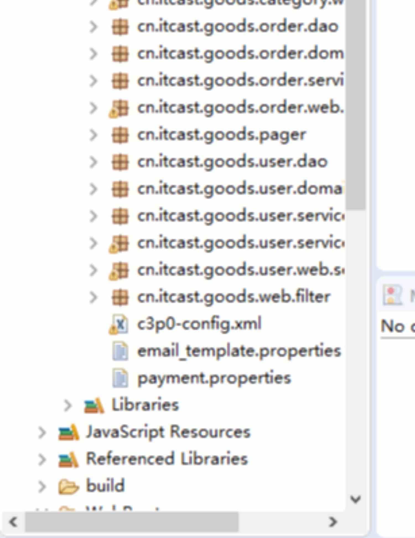
Task: Click the cn.itcast.goods.order.dao package icon
Action: click(120, 27)
